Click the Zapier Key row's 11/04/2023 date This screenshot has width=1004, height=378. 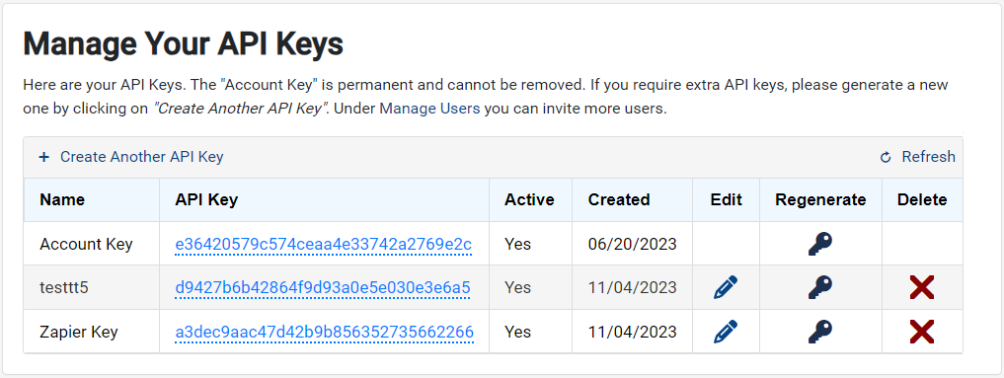point(633,332)
